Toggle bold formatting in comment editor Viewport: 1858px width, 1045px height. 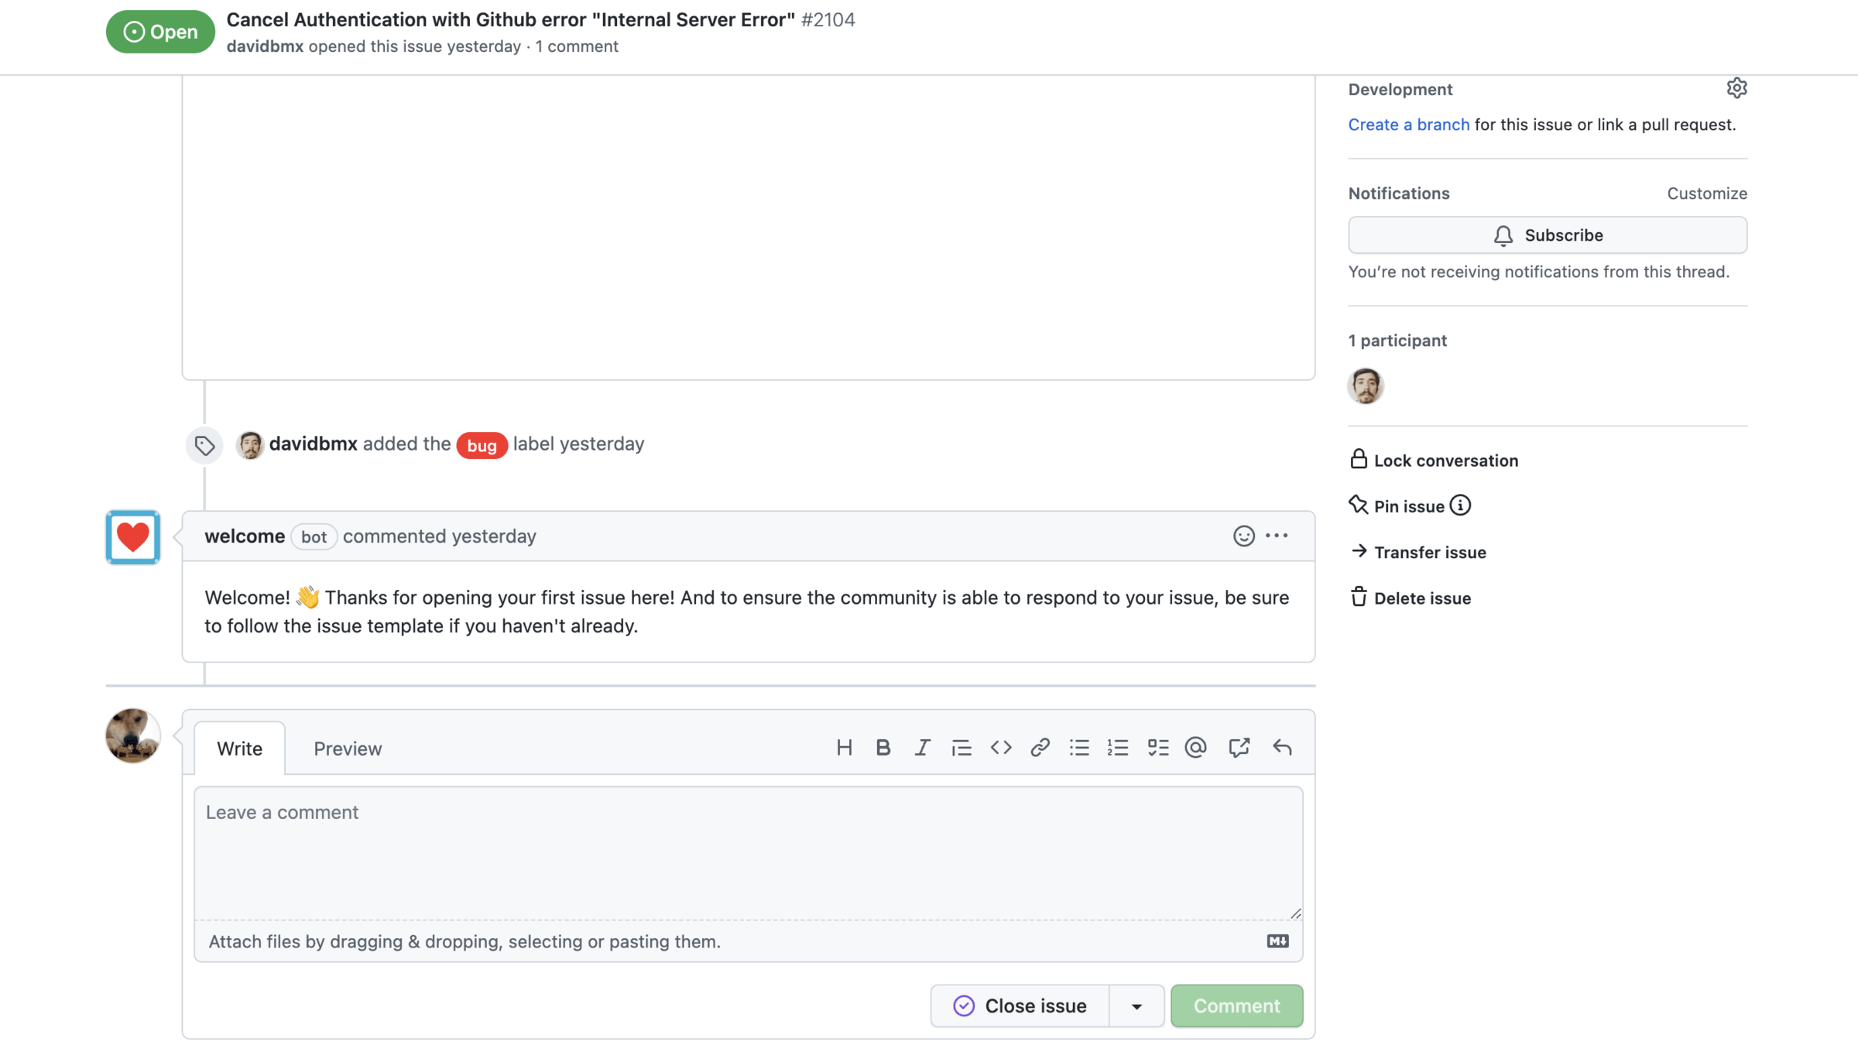coord(883,748)
